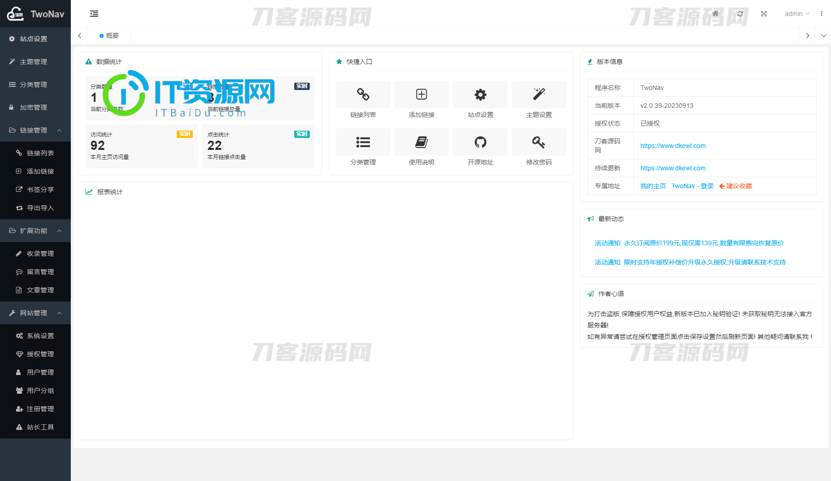Viewport: 831px width, 481px height.
Task: Go to home via the house icon
Action: point(715,14)
